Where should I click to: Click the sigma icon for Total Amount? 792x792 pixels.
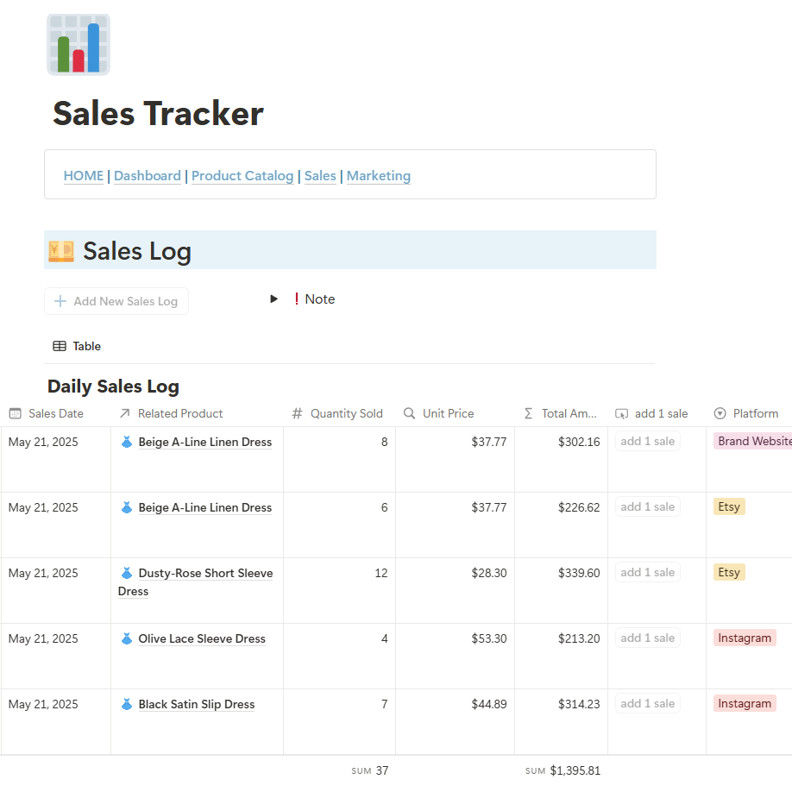click(529, 413)
